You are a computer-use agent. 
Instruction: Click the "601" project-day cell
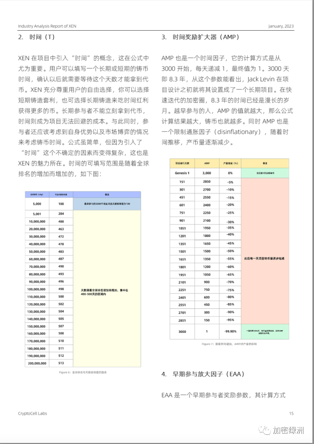[182, 205]
